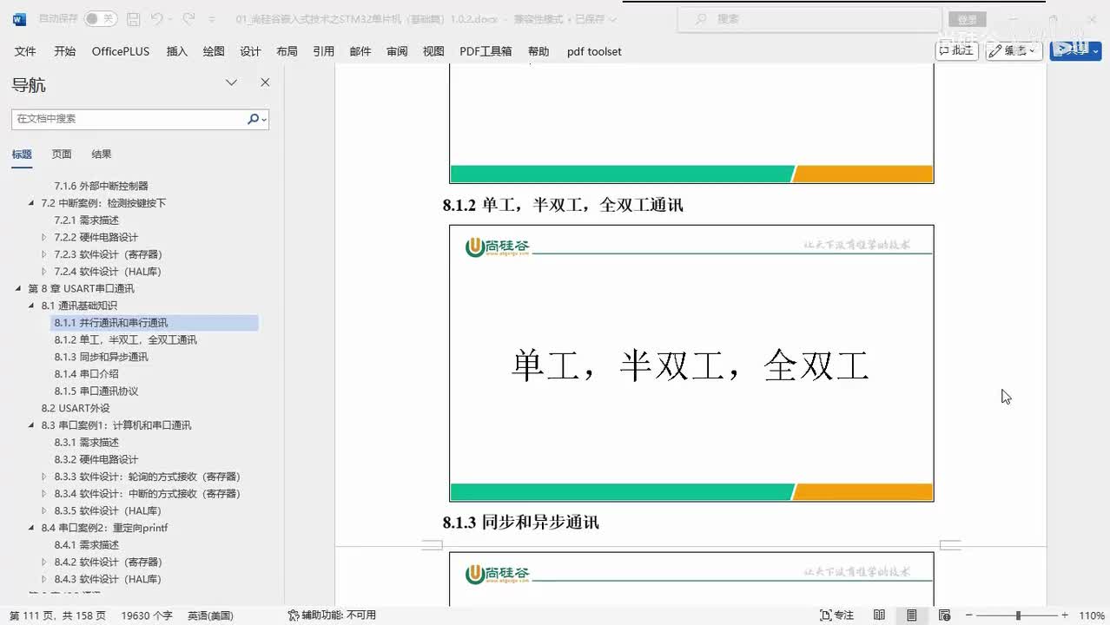
Task: Go to heading 8.3.1 需求描述
Action: click(86, 442)
